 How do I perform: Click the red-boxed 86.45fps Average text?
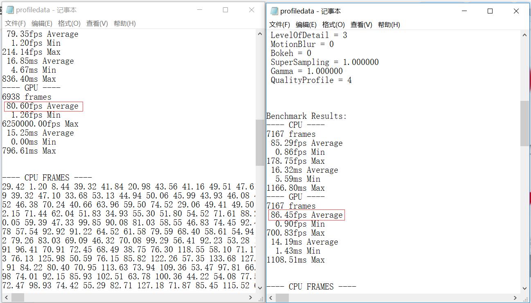[x=306, y=215]
